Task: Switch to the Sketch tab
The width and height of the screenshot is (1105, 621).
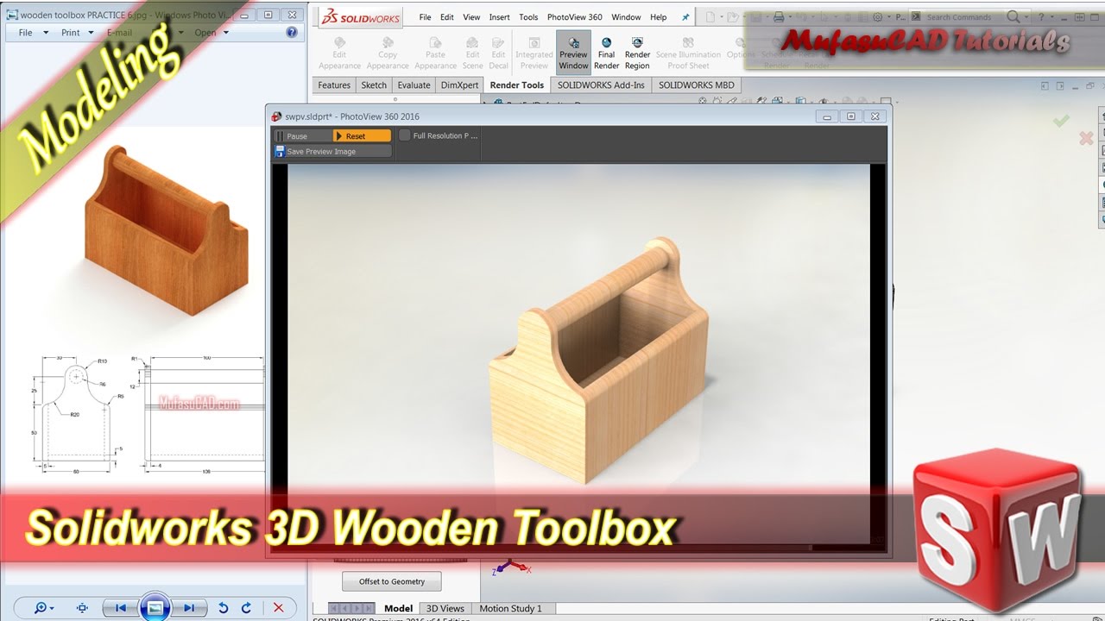Action: pyautogui.click(x=374, y=85)
